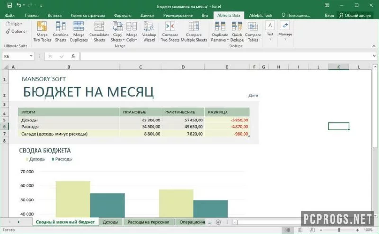Click the vertical scrollbar up arrow
Screen dimensions: 379x234
tap(375, 66)
